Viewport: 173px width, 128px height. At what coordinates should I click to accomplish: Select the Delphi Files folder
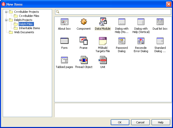coord(26,24)
